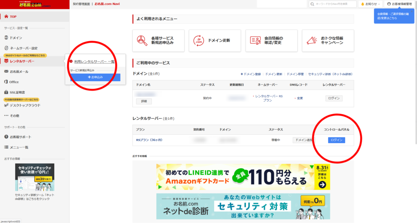Click 利用レンタルサーバー一覧 link
417x223 pixels.
[x=94, y=62]
